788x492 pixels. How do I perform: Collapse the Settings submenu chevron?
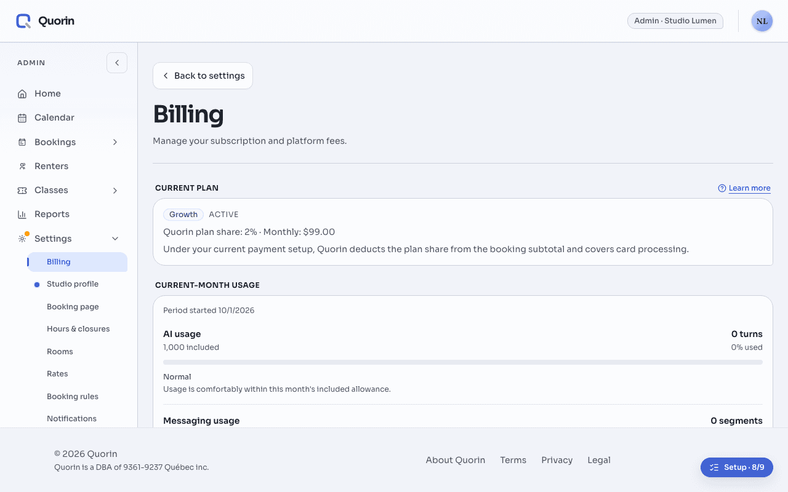tap(115, 239)
